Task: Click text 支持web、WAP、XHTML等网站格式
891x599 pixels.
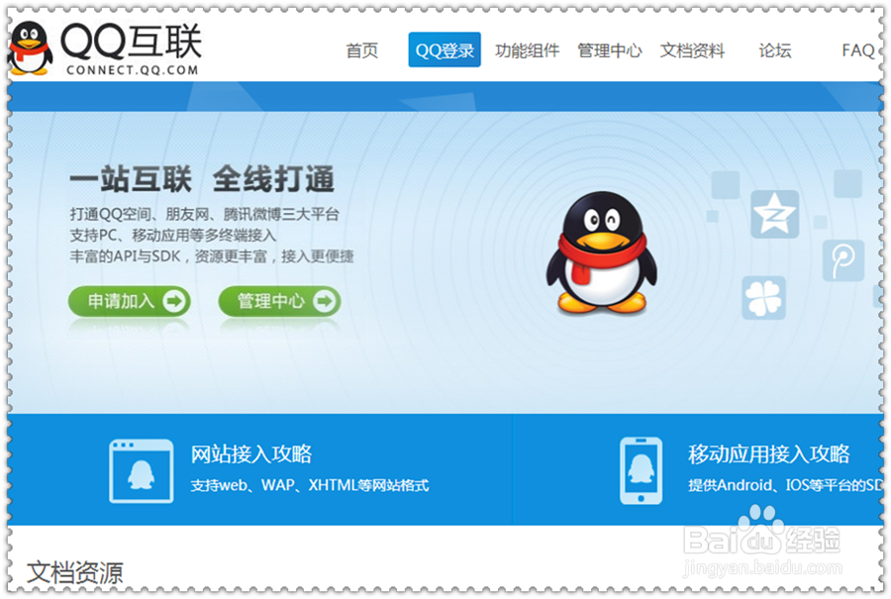Action: click(310, 485)
